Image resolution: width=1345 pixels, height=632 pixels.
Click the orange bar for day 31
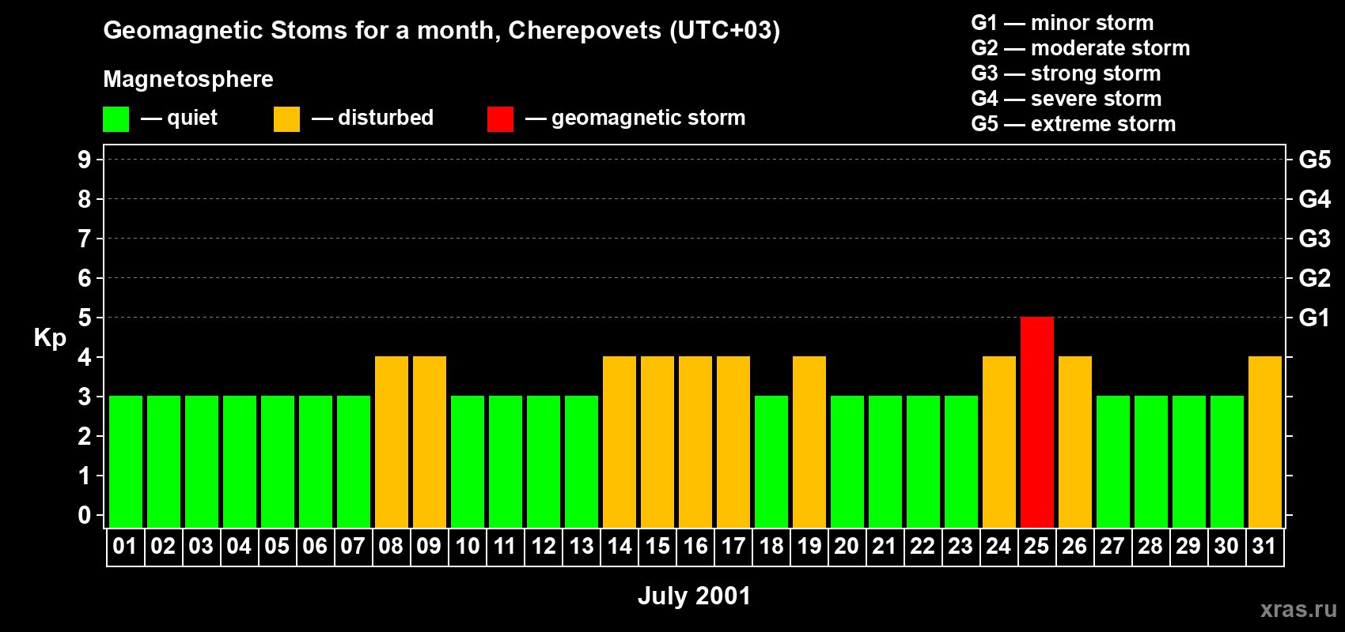tap(1265, 442)
